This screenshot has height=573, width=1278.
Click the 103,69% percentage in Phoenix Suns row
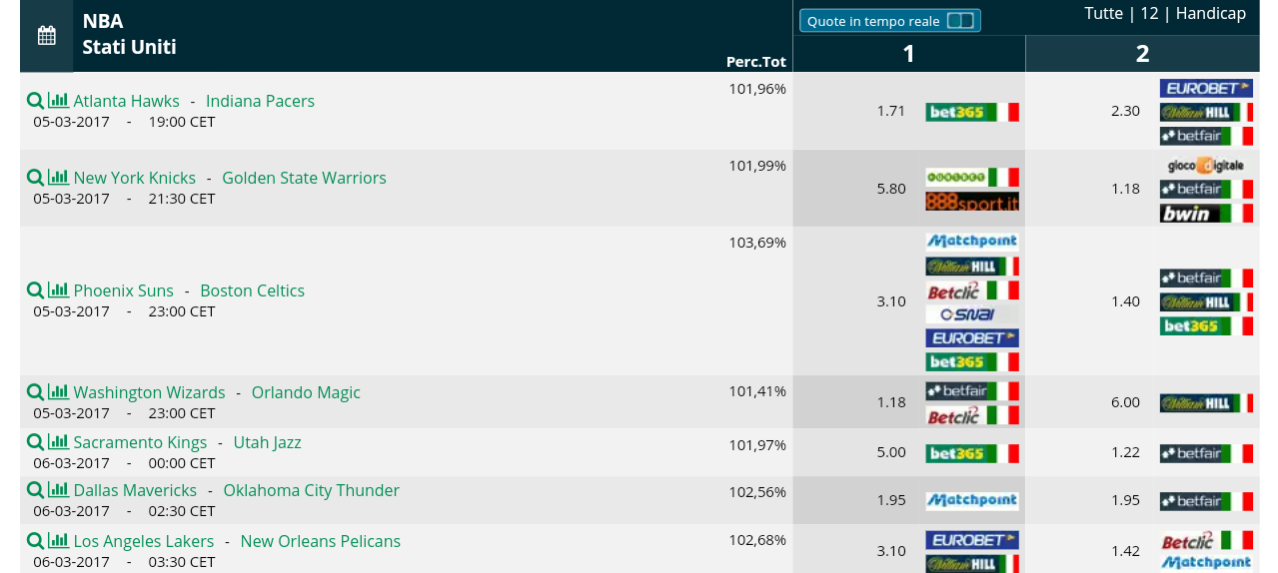coord(757,243)
